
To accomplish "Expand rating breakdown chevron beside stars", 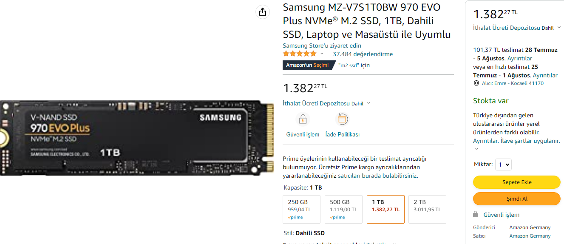I will click(322, 54).
